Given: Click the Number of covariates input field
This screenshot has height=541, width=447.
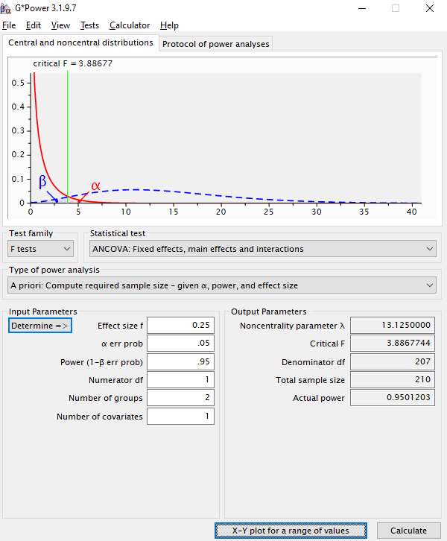Looking at the screenshot, I should (x=181, y=416).
